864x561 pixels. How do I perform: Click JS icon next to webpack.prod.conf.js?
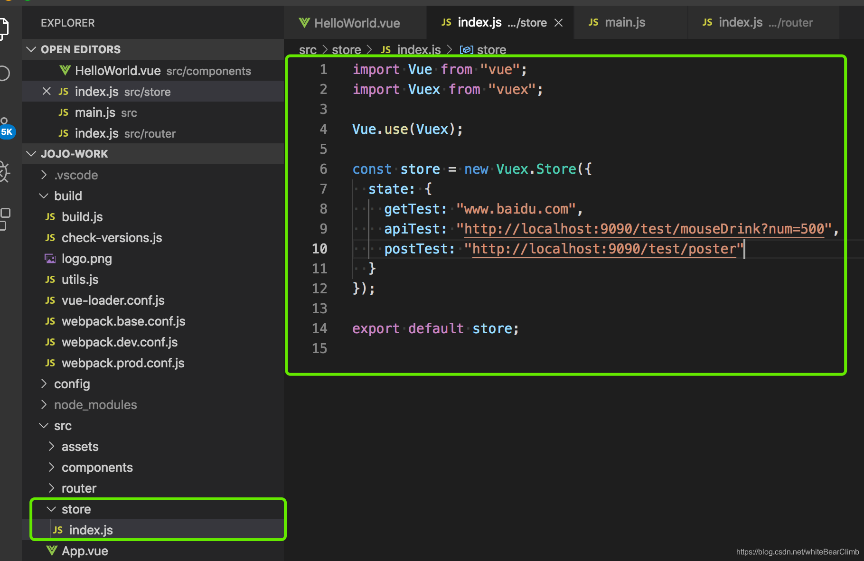50,363
